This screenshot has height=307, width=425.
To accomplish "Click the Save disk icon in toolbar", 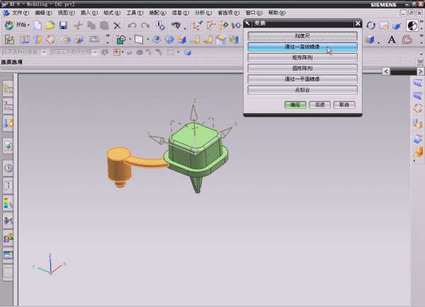I will tap(63, 25).
